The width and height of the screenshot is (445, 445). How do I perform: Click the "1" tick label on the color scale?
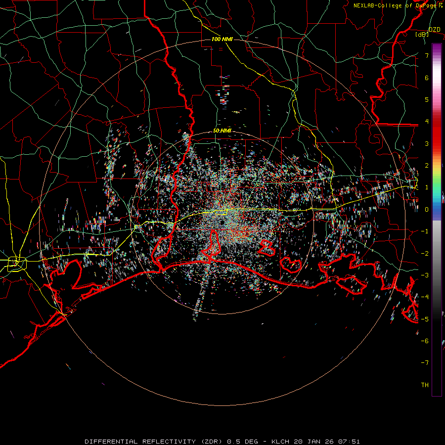click(427, 187)
